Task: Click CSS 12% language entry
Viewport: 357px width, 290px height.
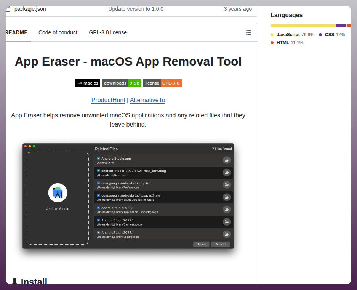Action: click(x=332, y=35)
